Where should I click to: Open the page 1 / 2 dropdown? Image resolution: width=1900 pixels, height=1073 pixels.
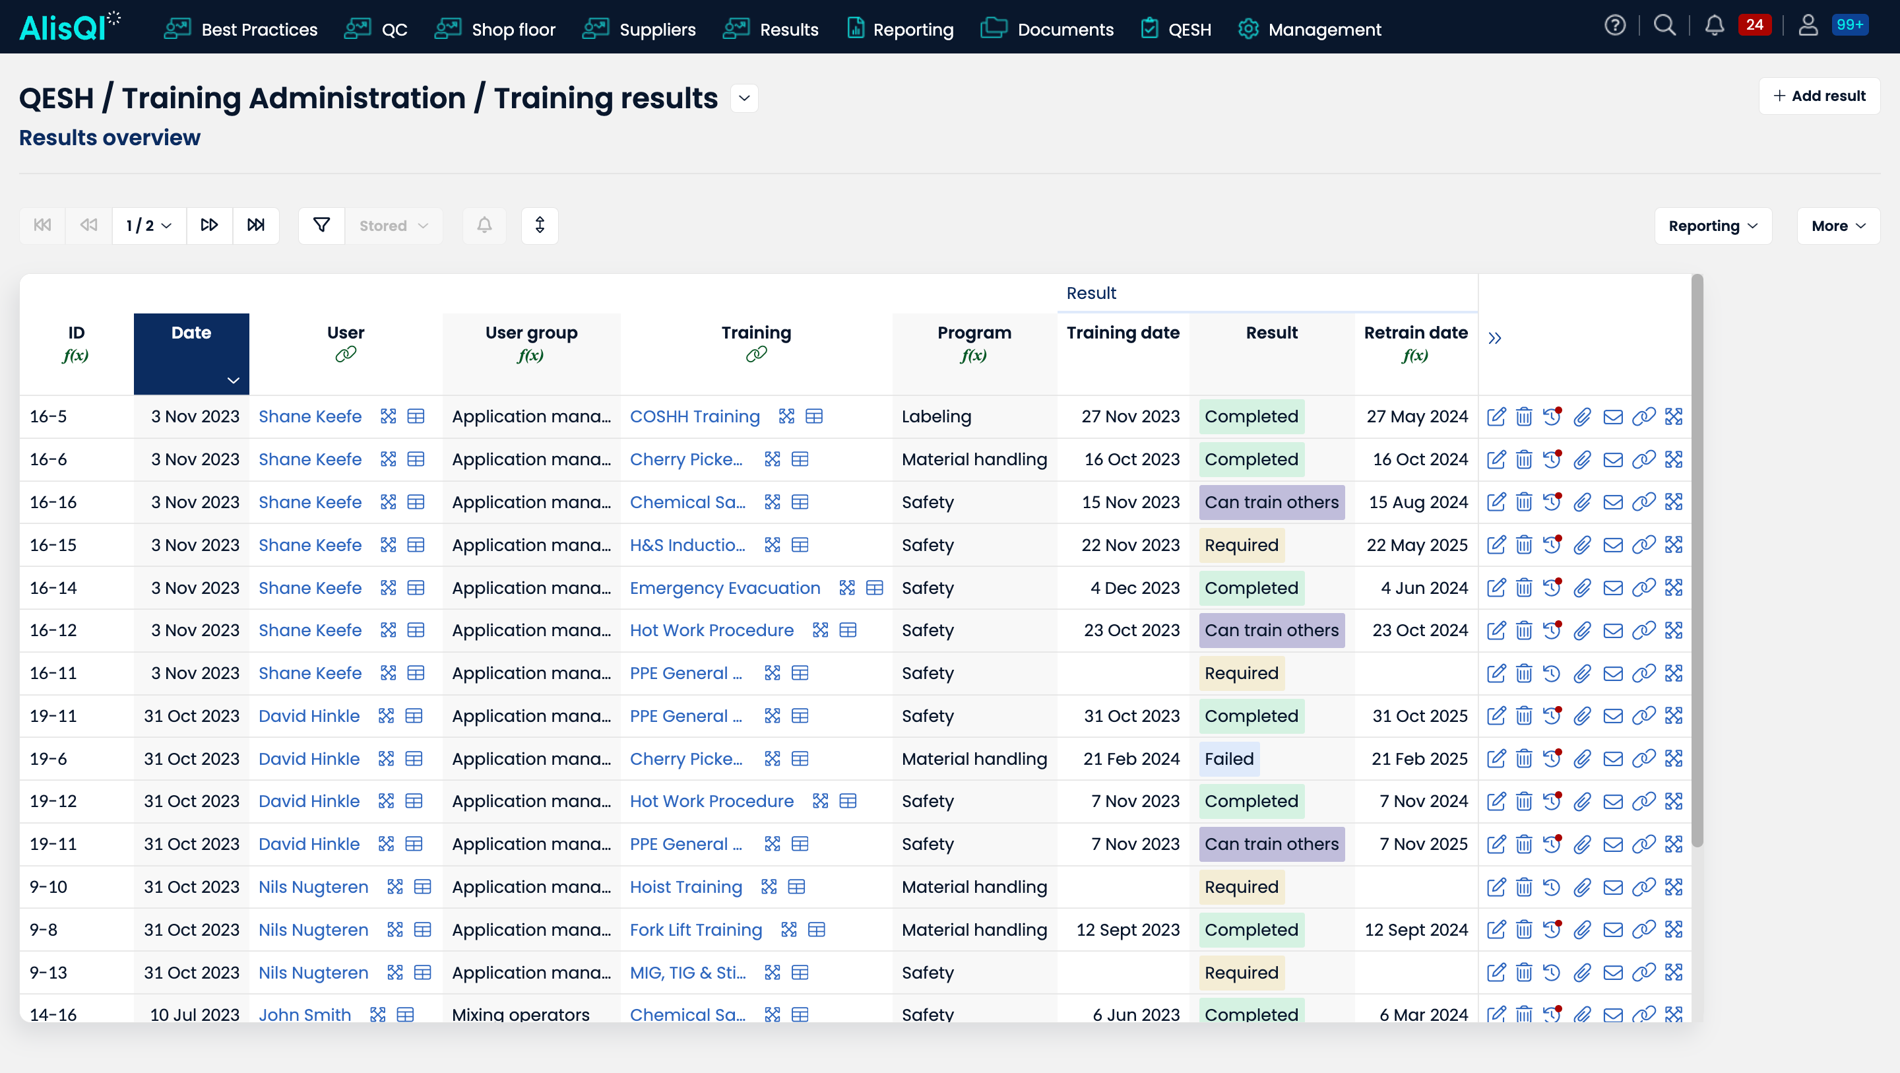[x=149, y=225]
